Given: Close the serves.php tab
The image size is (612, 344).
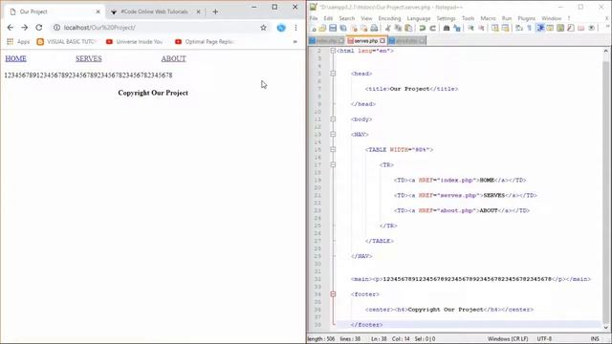Looking at the screenshot, I should coord(382,40).
